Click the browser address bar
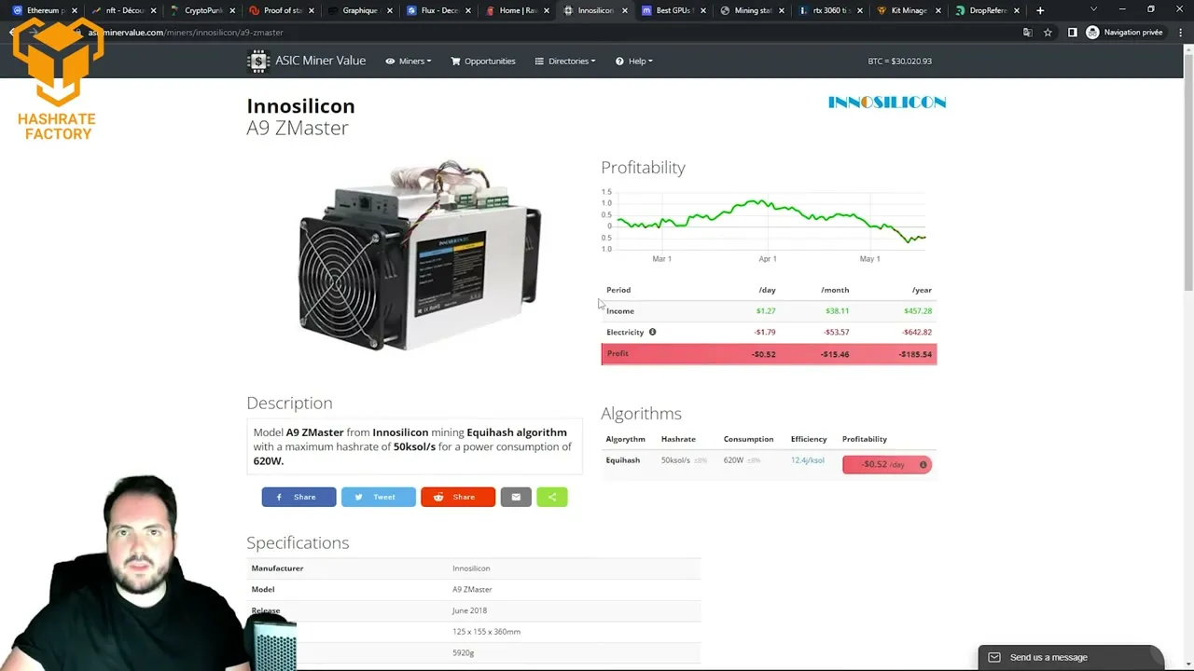Screen dimensions: 1194x671 coord(280,32)
